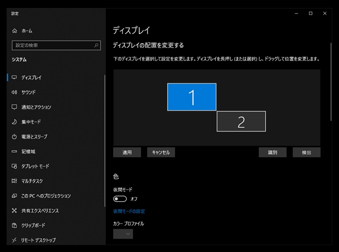Click the 適用 button
This screenshot has height=252, width=339.
[127, 153]
